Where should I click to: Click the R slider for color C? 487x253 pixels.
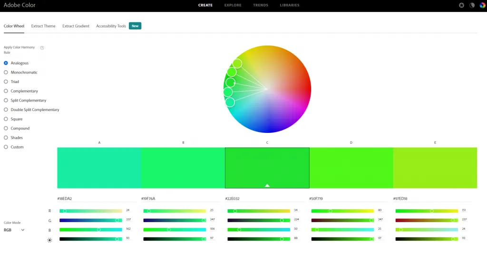point(259,211)
